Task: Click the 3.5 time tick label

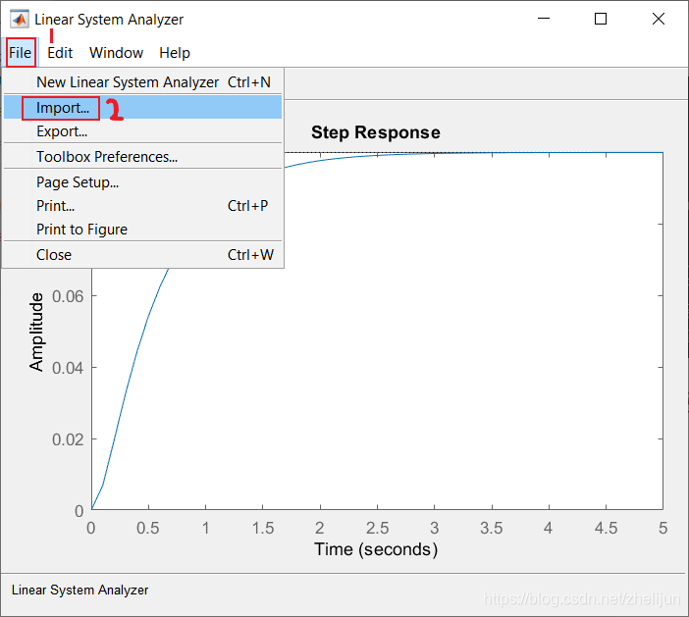Action: [x=492, y=528]
